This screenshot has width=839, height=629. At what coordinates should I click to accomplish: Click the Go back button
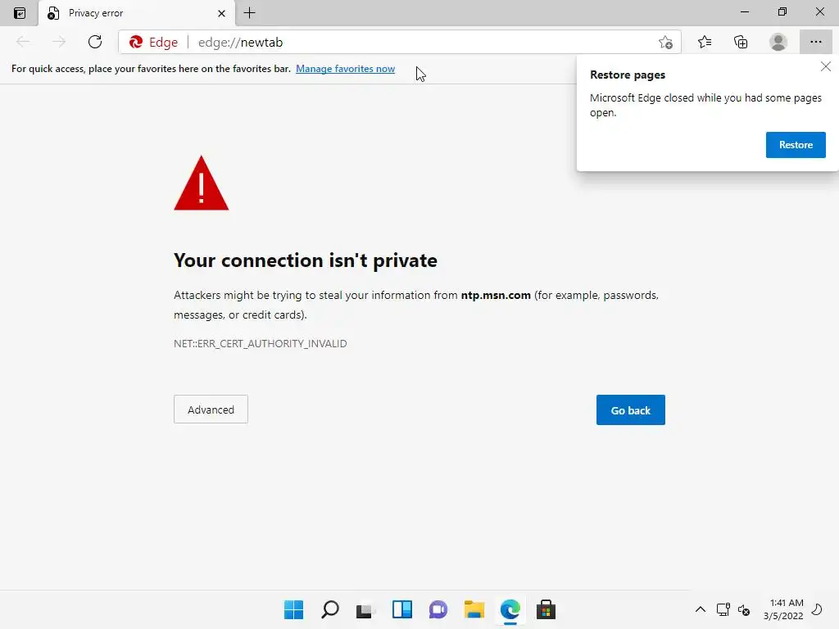[x=630, y=410]
